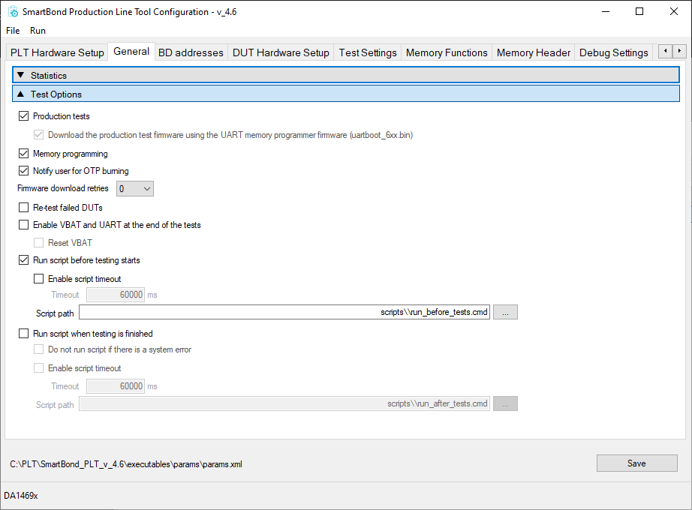
Task: Check Enable script timeout under before-testing script
Action: pos(39,279)
